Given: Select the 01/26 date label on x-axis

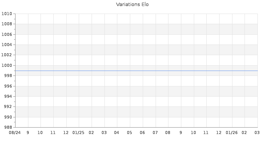Looking at the screenshot, I should click(x=232, y=133).
